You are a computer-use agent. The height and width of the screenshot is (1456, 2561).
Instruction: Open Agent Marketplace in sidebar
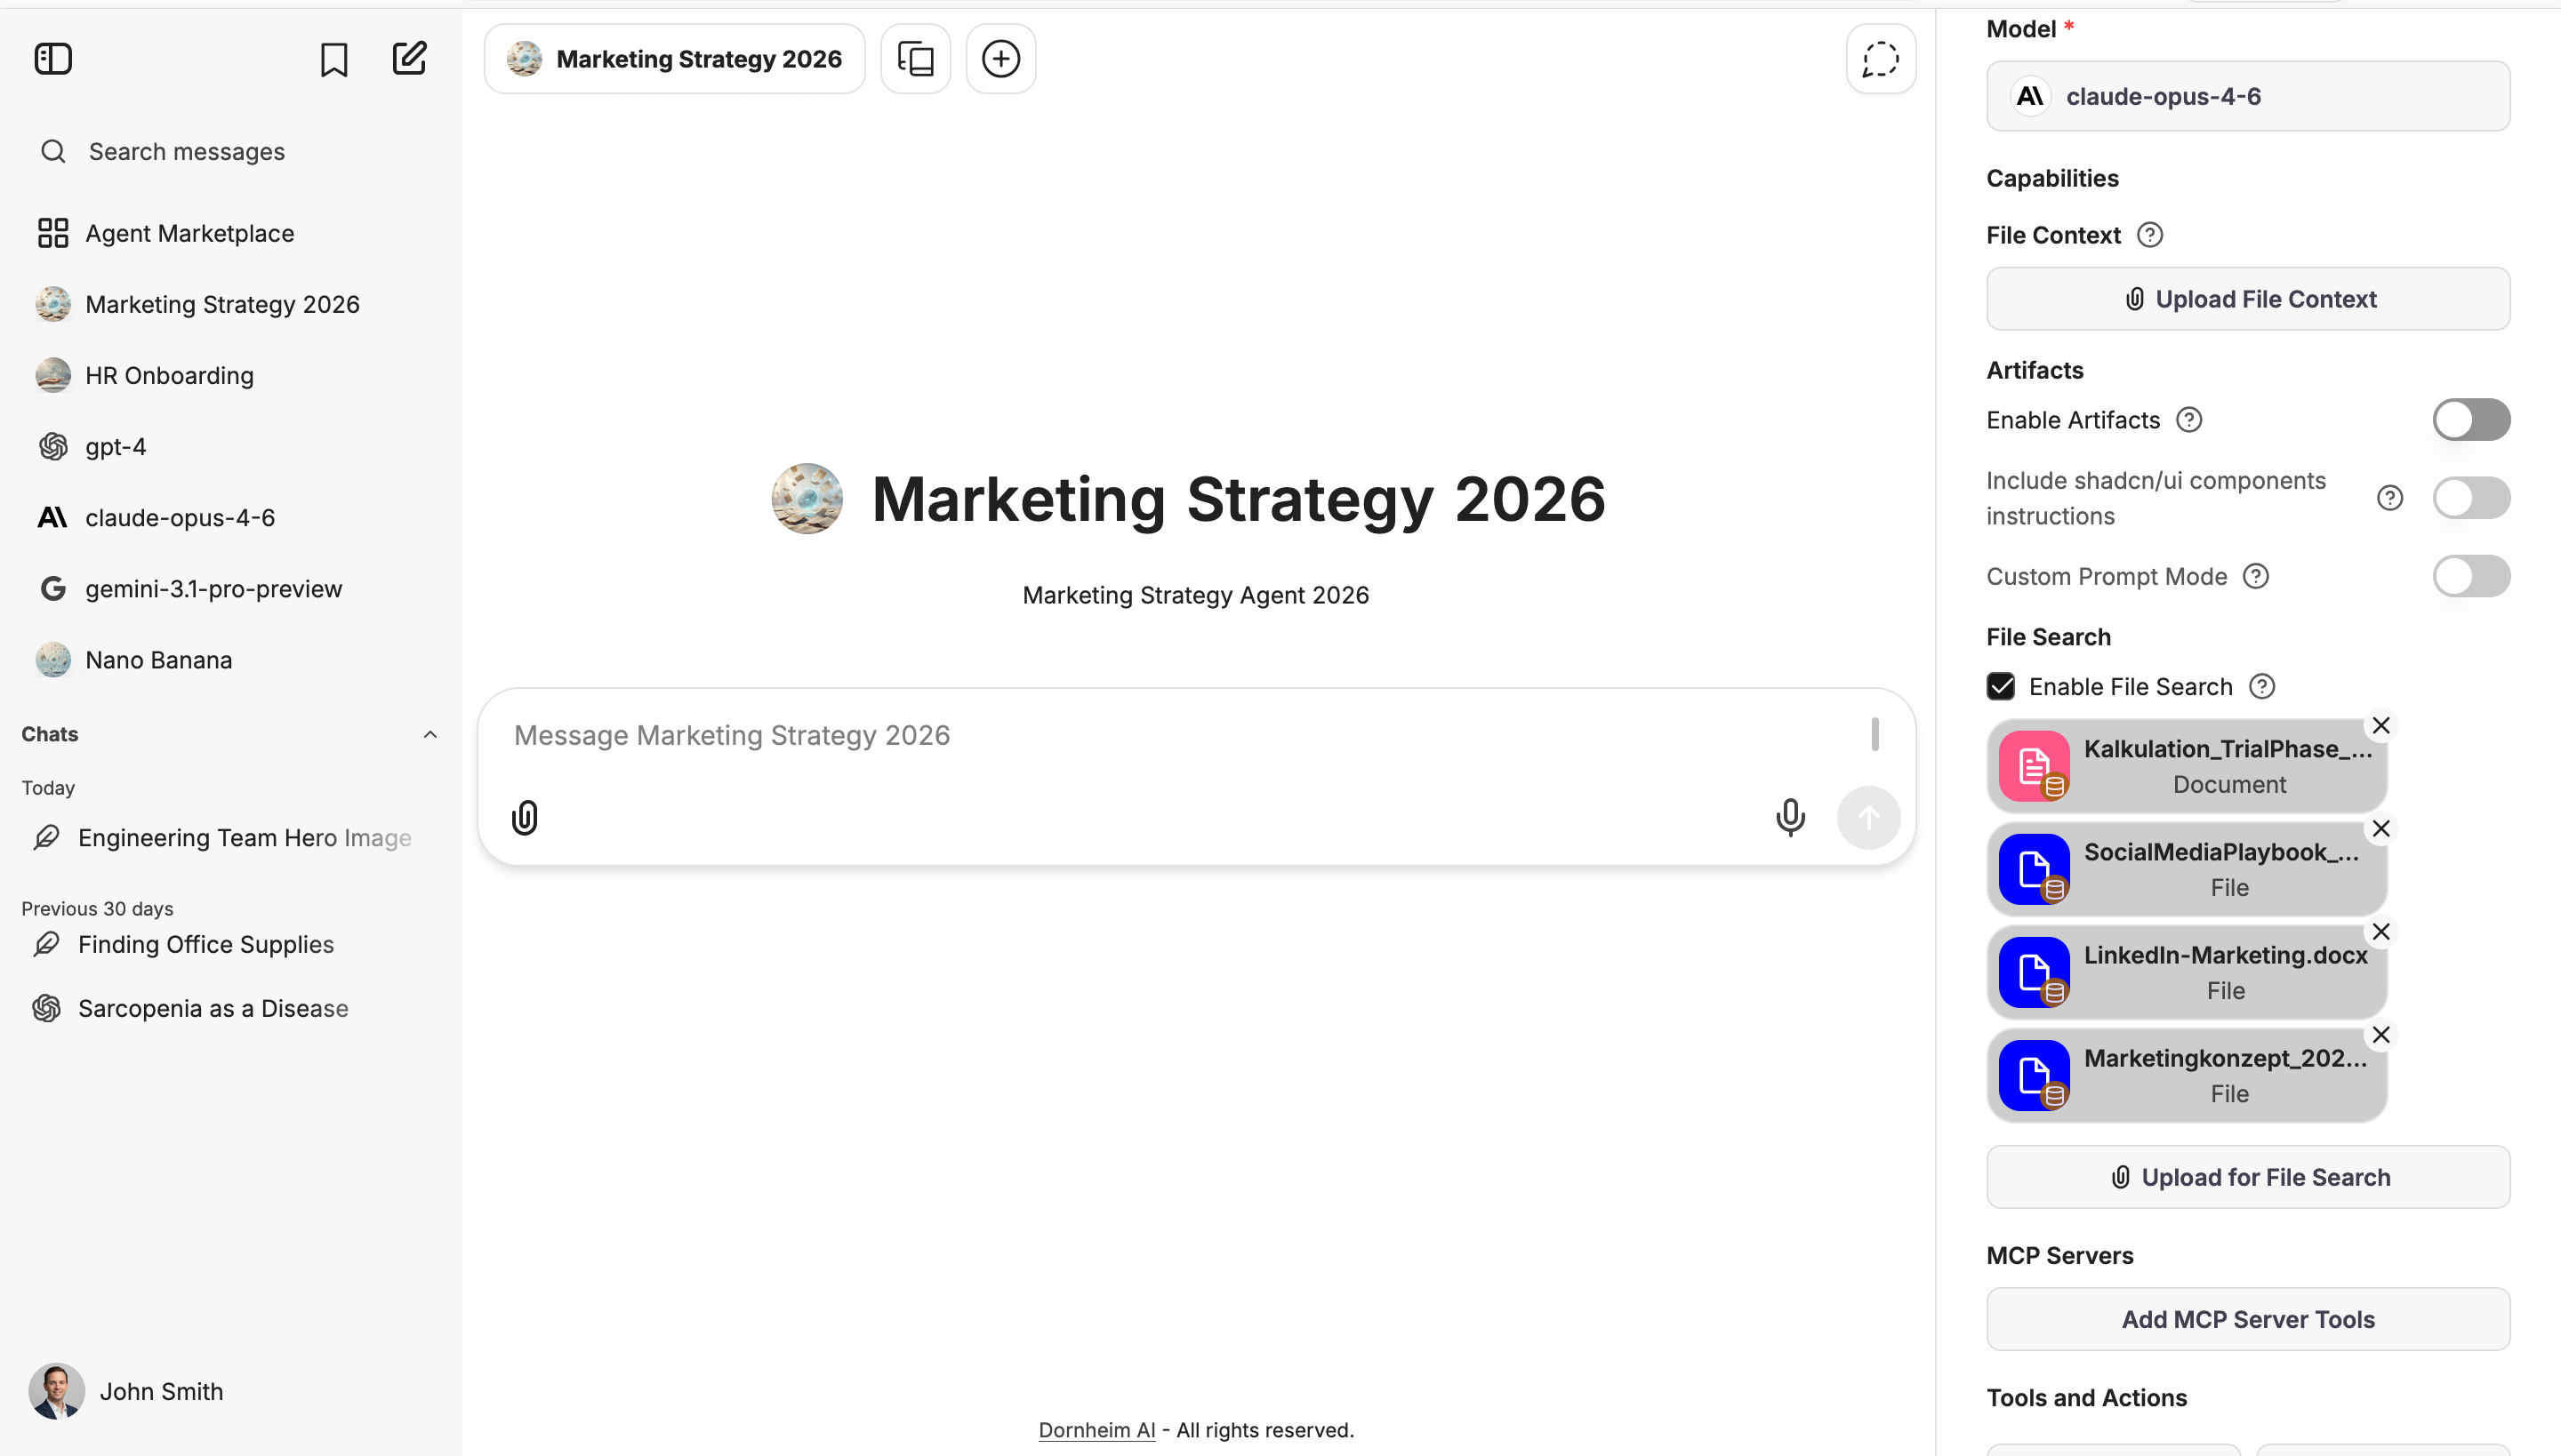[x=189, y=233]
